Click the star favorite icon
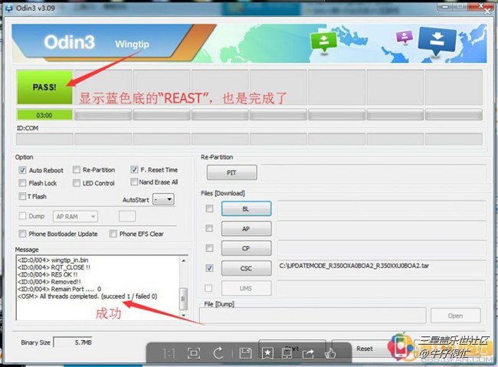498x367 pixels. point(267,352)
